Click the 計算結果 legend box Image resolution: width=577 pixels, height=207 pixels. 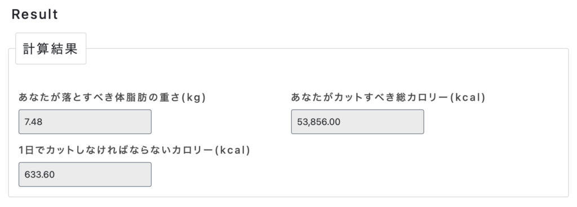click(51, 48)
